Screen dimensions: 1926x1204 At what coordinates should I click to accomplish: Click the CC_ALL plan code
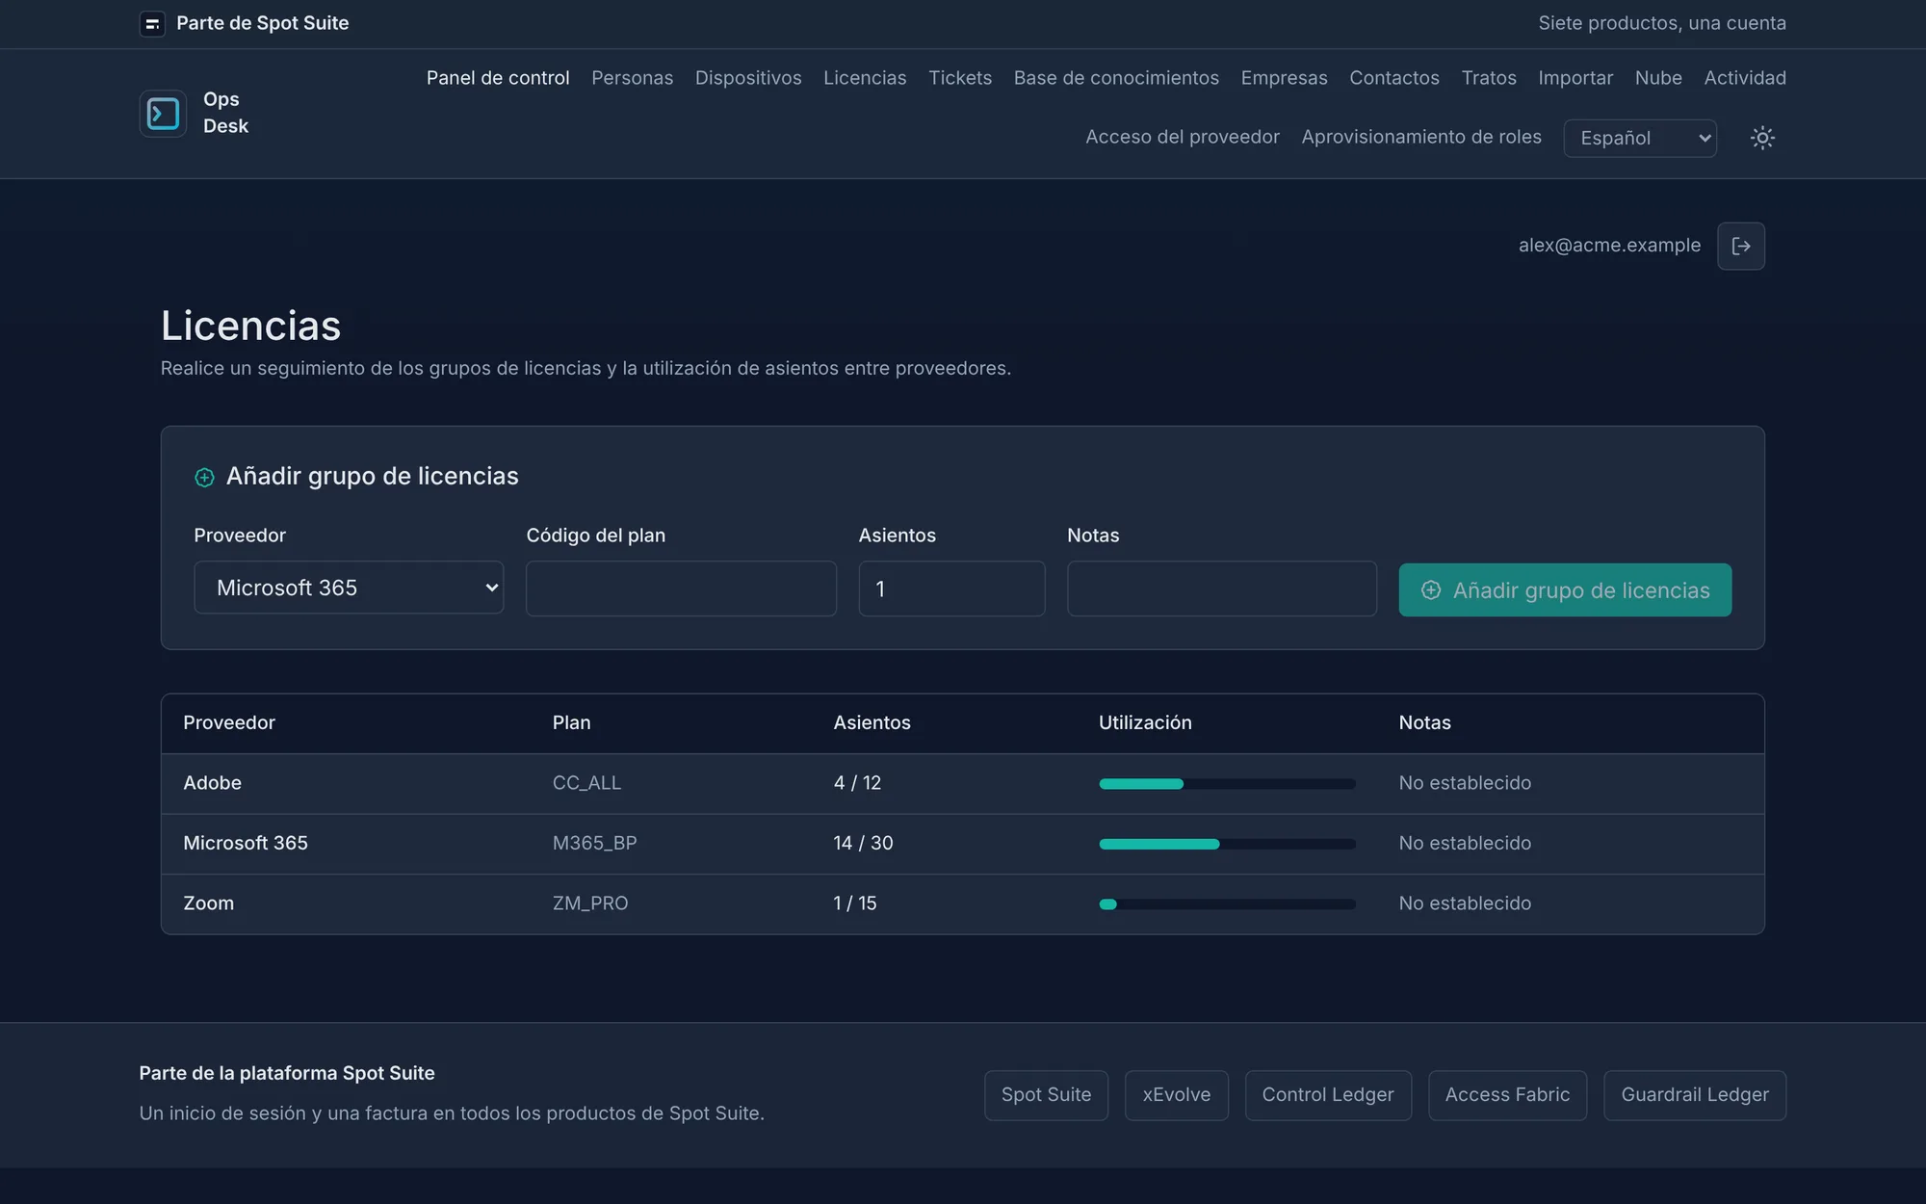(x=586, y=783)
